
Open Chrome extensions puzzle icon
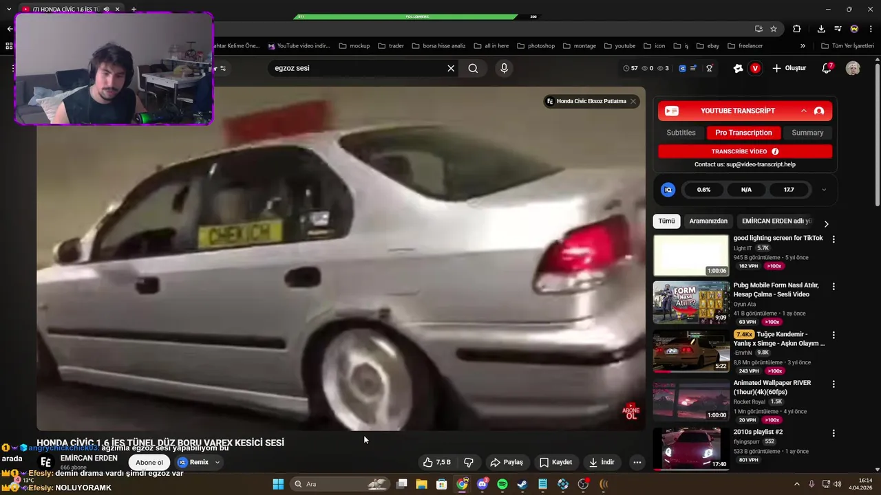coord(797,29)
